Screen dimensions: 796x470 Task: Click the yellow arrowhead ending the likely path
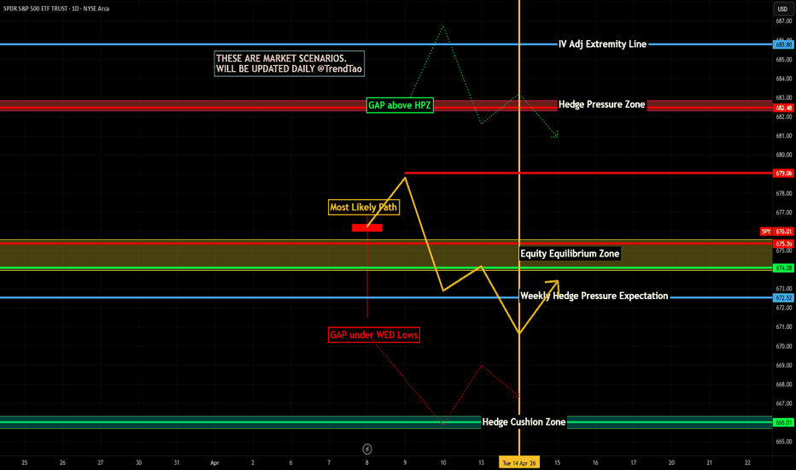(x=556, y=282)
